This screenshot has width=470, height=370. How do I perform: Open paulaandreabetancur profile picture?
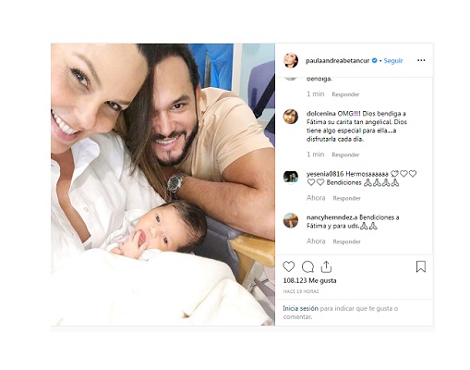click(291, 60)
